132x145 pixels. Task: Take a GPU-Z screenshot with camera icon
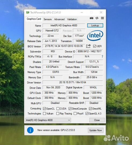(x=91, y=18)
